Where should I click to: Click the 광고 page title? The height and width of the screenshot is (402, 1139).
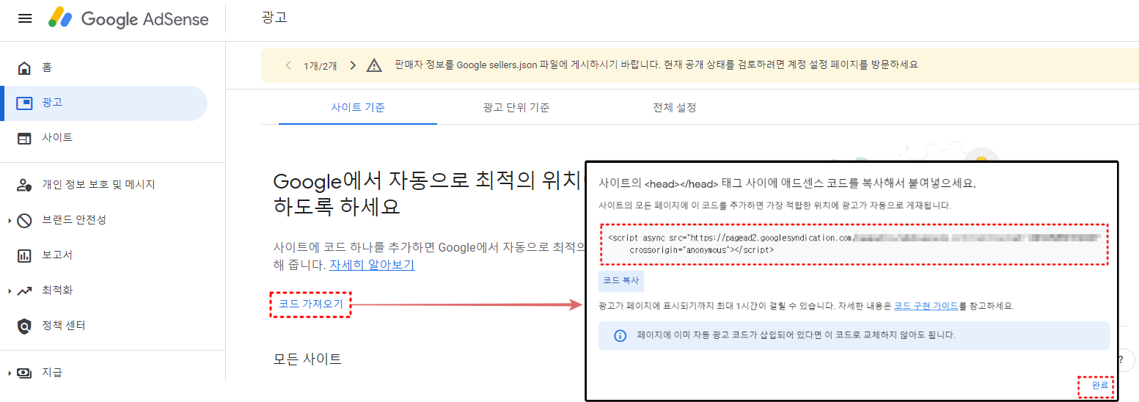pyautogui.click(x=274, y=18)
